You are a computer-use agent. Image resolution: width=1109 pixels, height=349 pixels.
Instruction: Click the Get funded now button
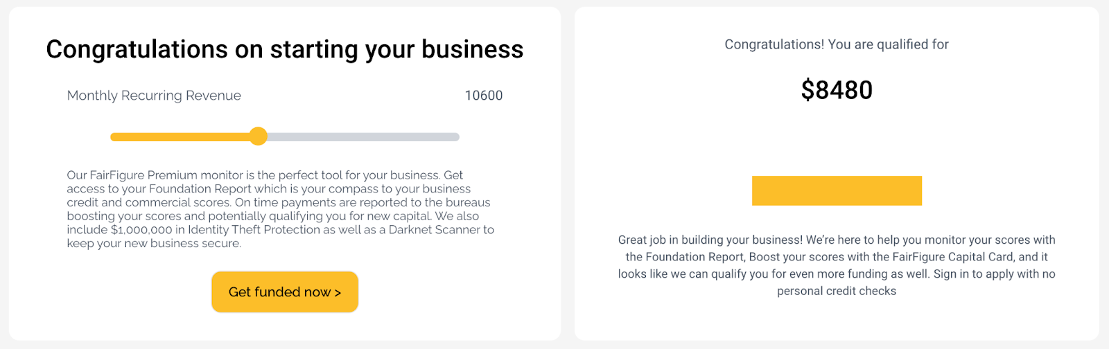tap(285, 292)
